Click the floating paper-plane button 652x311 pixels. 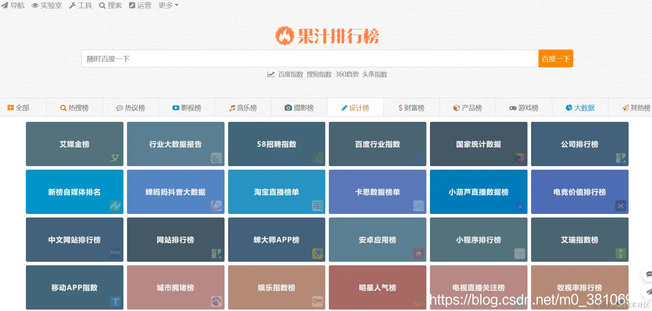[x=648, y=292]
